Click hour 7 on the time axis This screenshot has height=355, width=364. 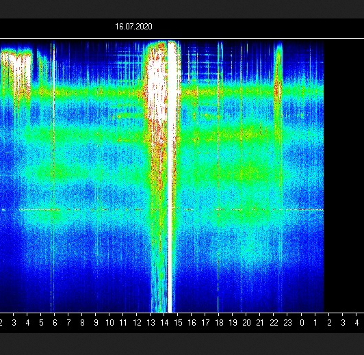(68, 323)
